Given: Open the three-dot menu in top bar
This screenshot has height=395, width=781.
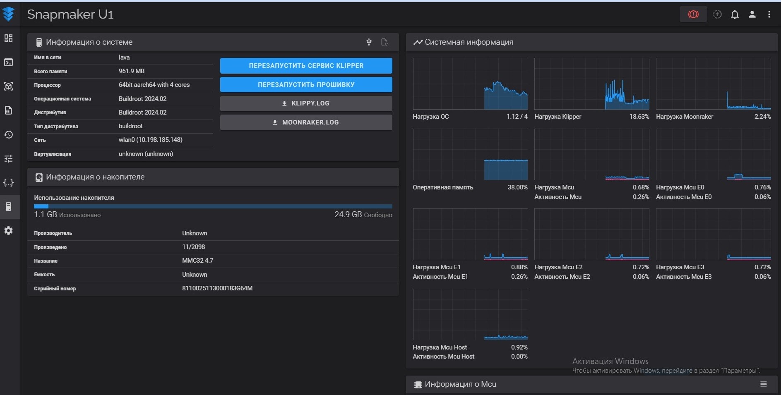Looking at the screenshot, I should point(769,14).
